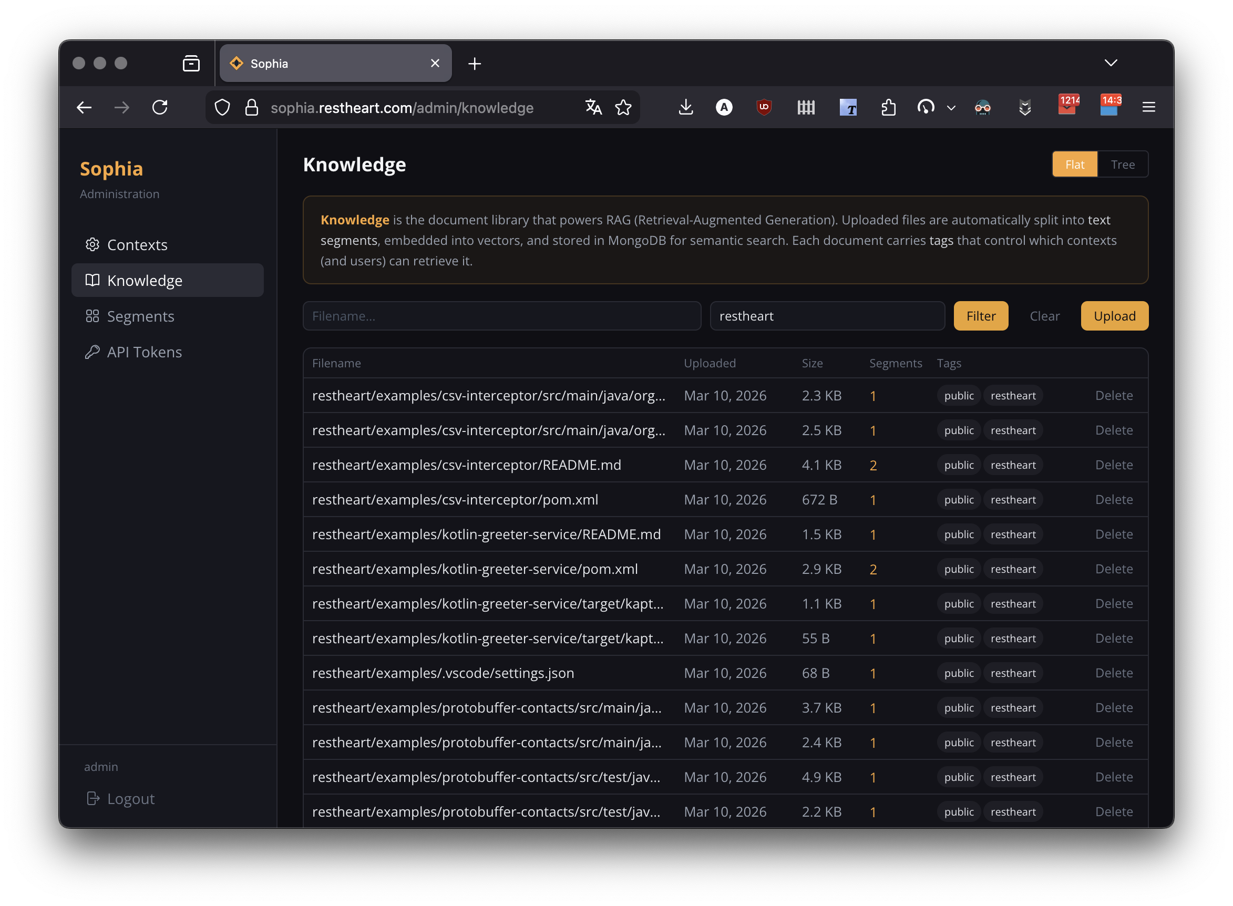
Task: Click the API Tokens key icon
Action: coord(91,352)
